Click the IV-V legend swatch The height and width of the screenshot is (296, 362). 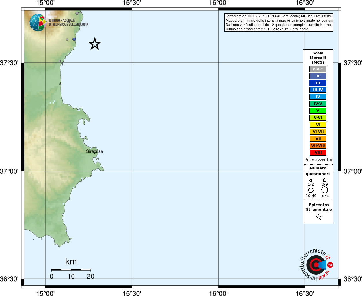(318, 104)
